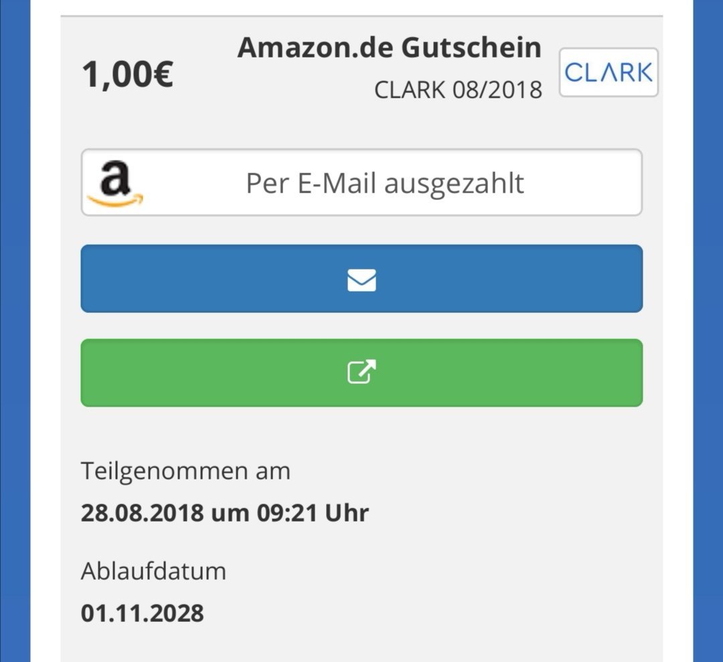Click the white envelope mail icon
This screenshot has width=723, height=662.
(361, 280)
